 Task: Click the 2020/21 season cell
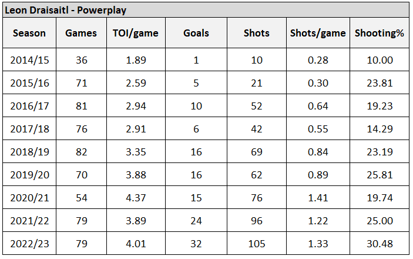pyautogui.click(x=29, y=198)
